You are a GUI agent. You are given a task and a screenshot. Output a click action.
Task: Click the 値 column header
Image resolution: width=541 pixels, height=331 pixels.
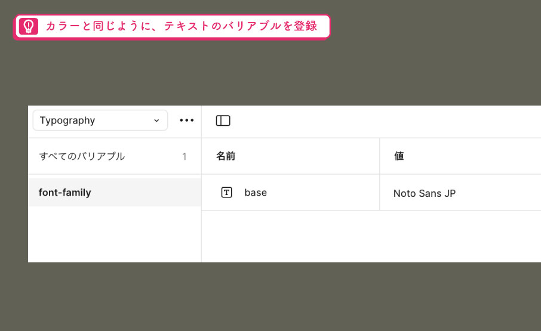point(399,156)
